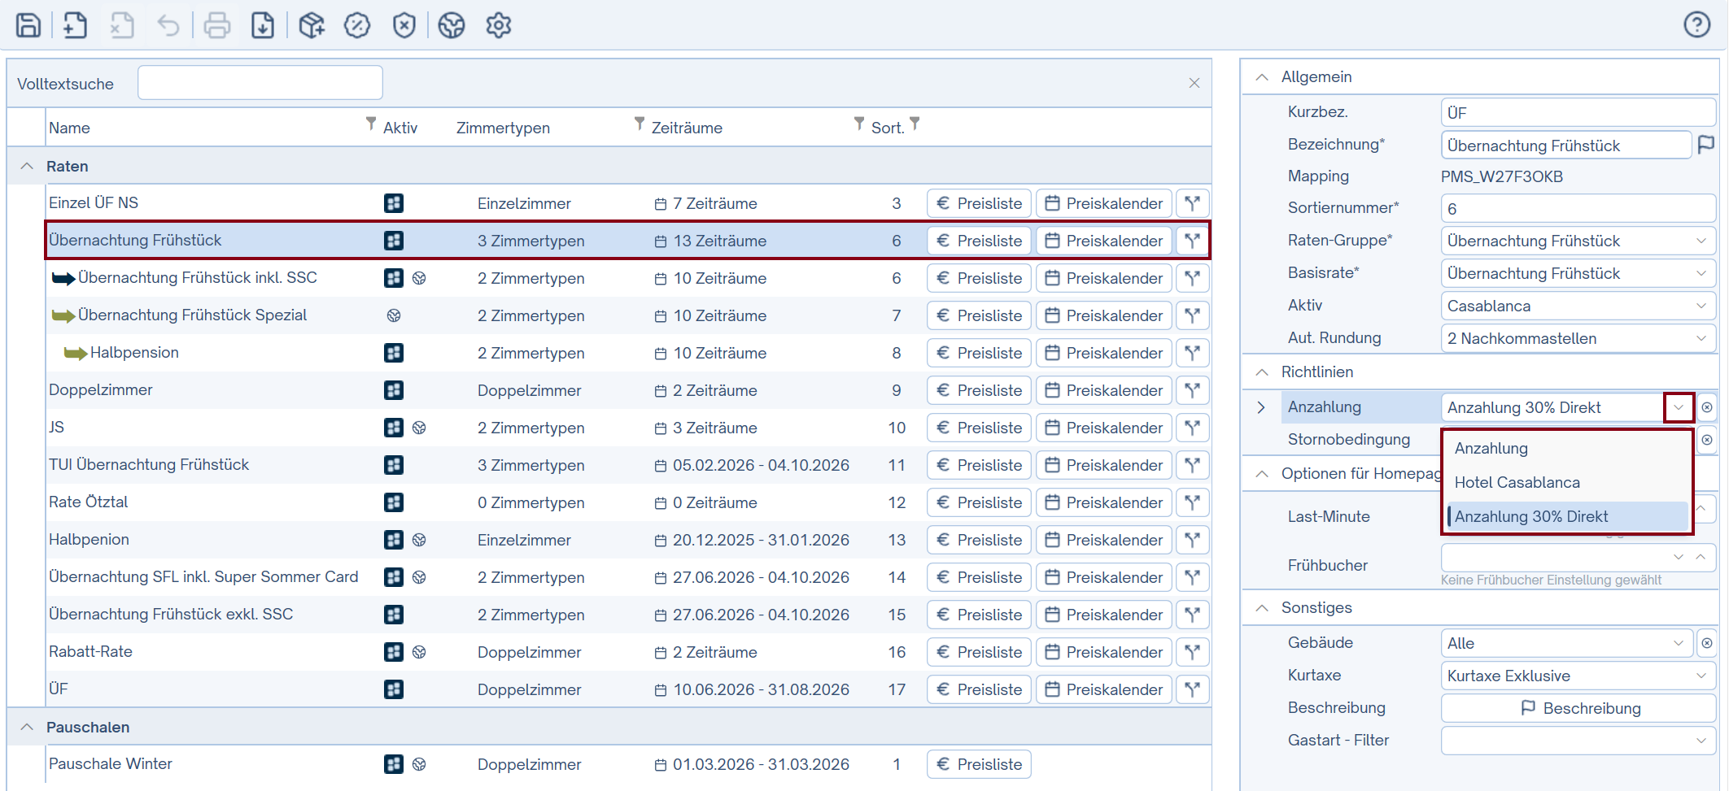Open settings with the gear icon

pyautogui.click(x=498, y=25)
